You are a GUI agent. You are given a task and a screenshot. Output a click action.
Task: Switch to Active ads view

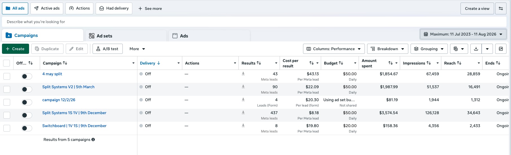(47, 8)
